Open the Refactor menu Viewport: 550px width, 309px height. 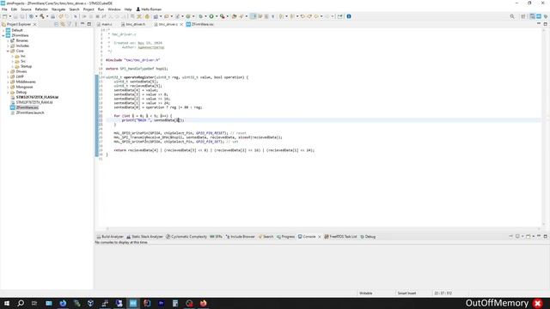tap(41, 9)
